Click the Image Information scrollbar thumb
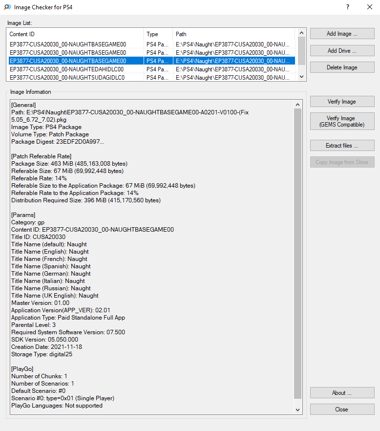Screen dimensions: 380x431 (297, 254)
